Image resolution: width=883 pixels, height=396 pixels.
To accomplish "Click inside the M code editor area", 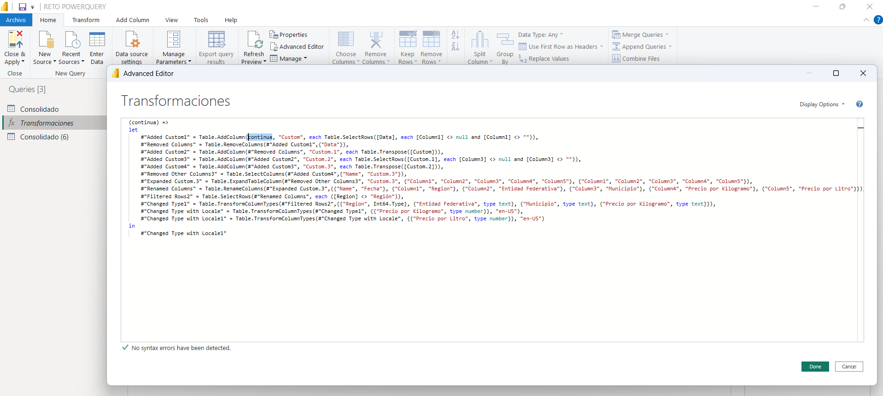I will coord(461,285).
